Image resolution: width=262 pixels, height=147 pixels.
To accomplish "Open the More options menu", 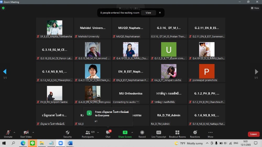I will [x=210, y=133].
